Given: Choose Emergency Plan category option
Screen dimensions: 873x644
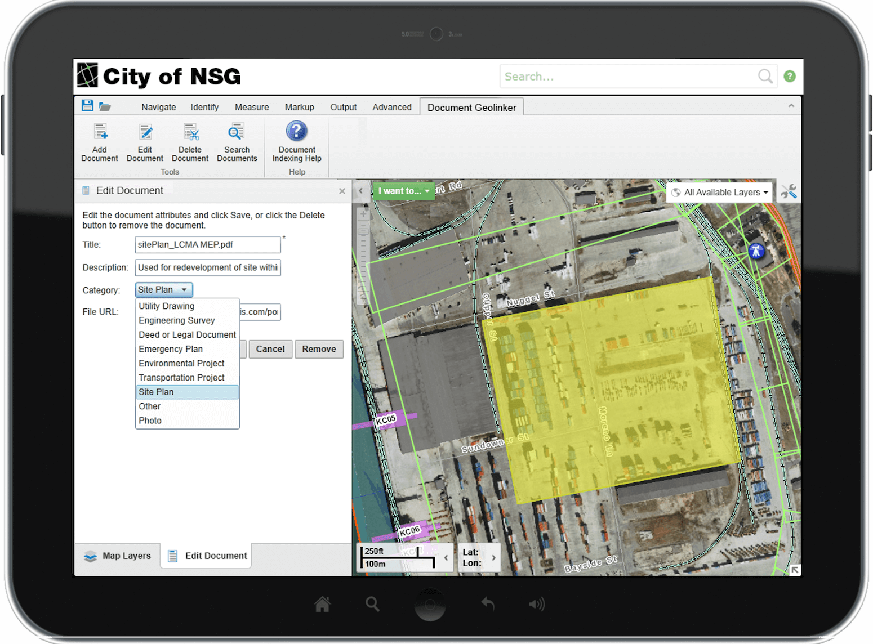Looking at the screenshot, I should click(188, 349).
